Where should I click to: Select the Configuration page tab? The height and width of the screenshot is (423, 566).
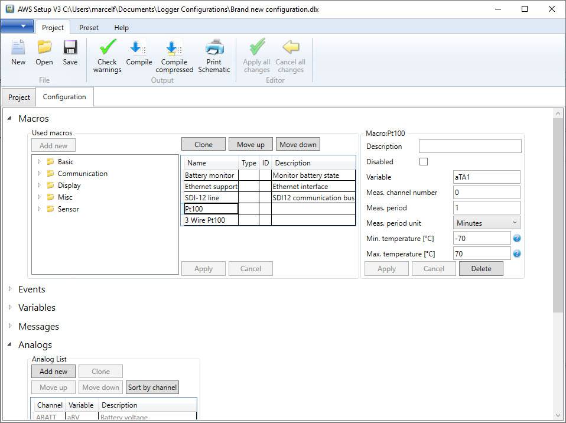[x=64, y=97]
